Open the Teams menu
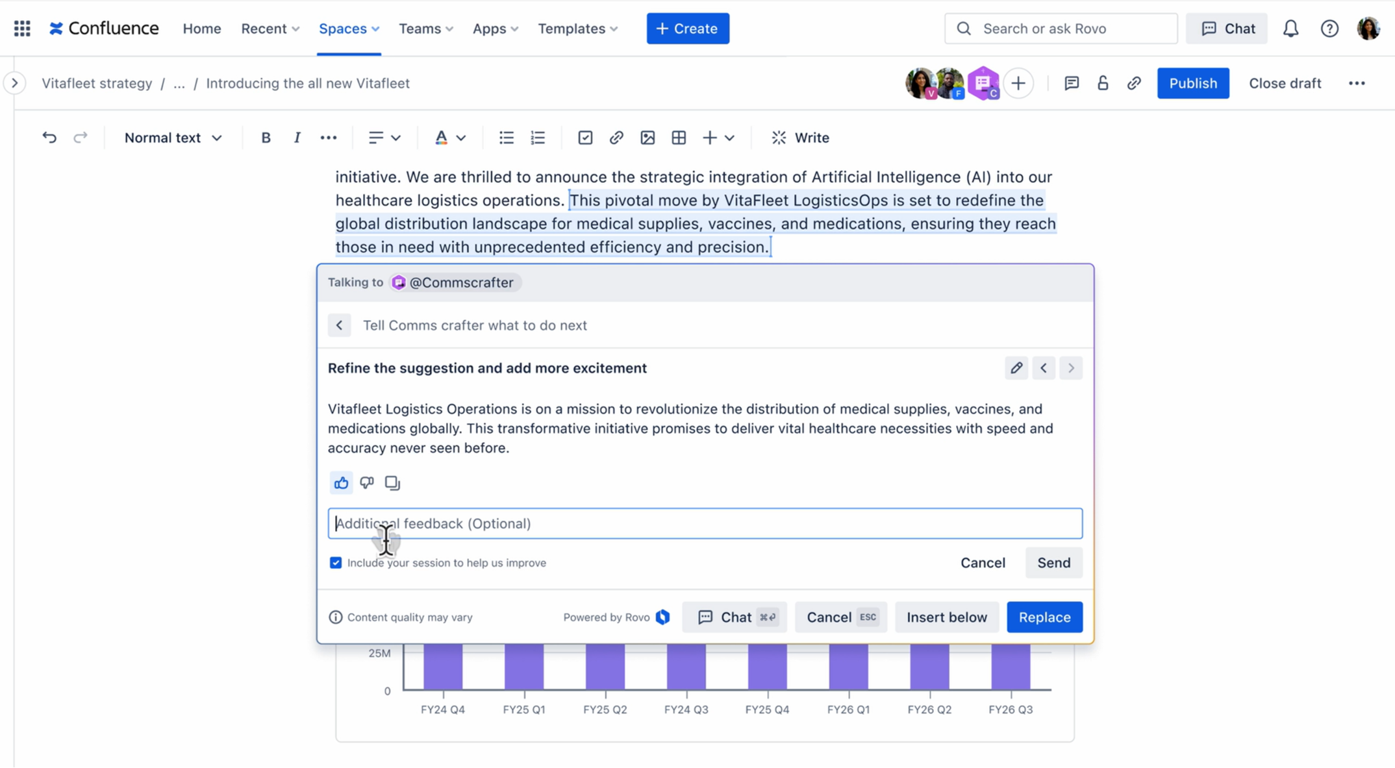Image resolution: width=1395 pixels, height=768 pixels. [x=425, y=29]
